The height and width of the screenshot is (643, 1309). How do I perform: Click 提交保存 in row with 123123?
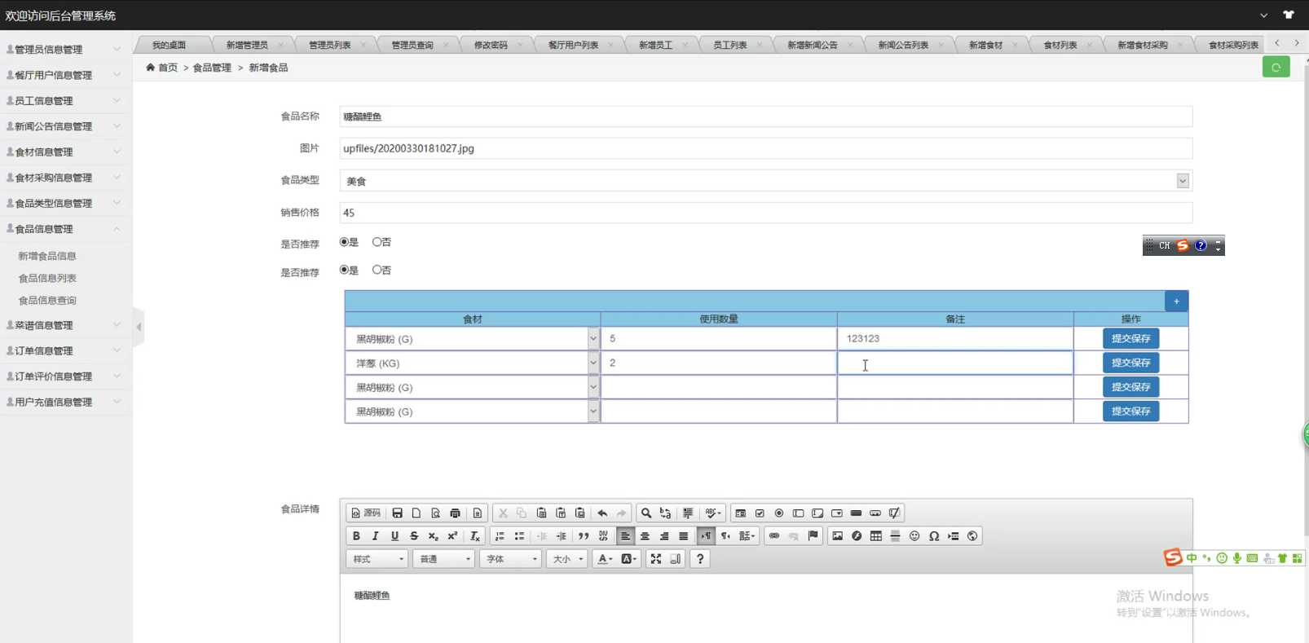click(x=1130, y=338)
